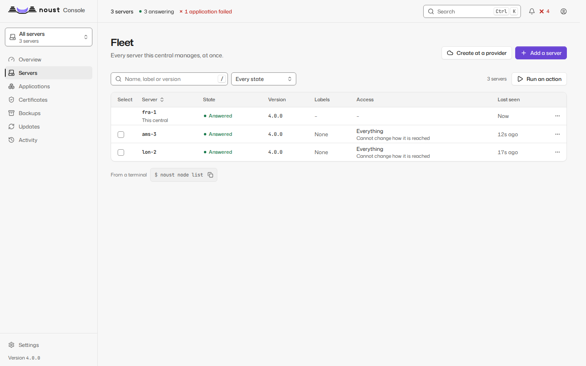Select Servers in sidebar
Screen dimensions: 586x366
(48, 73)
